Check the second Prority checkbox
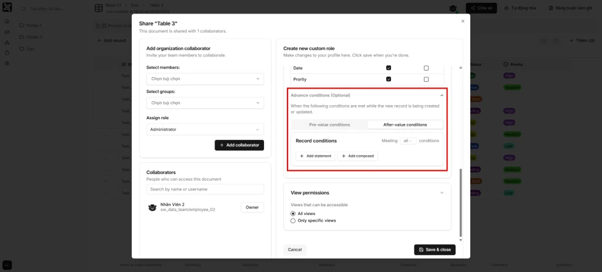This screenshot has width=602, height=272. click(426, 79)
